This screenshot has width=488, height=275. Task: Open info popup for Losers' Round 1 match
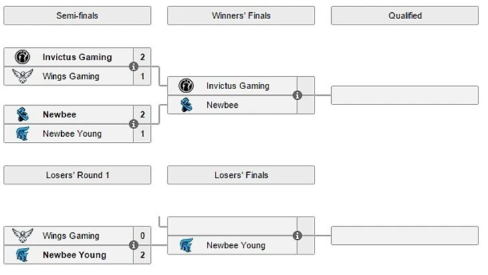pyautogui.click(x=134, y=245)
